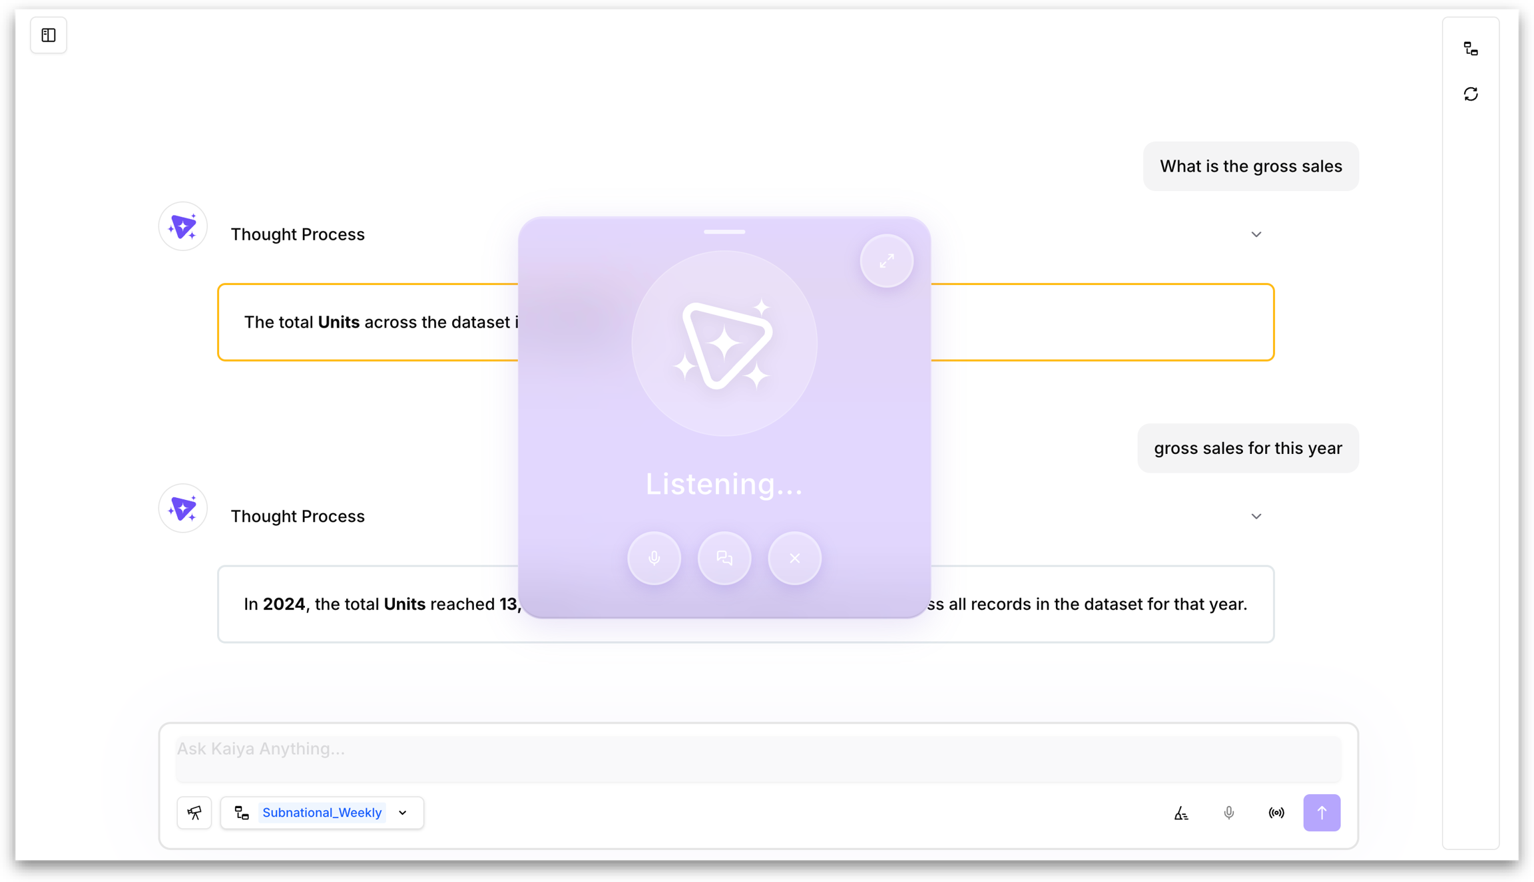This screenshot has width=1534, height=882.
Task: Click the drag handle atop voice popup
Action: point(724,232)
